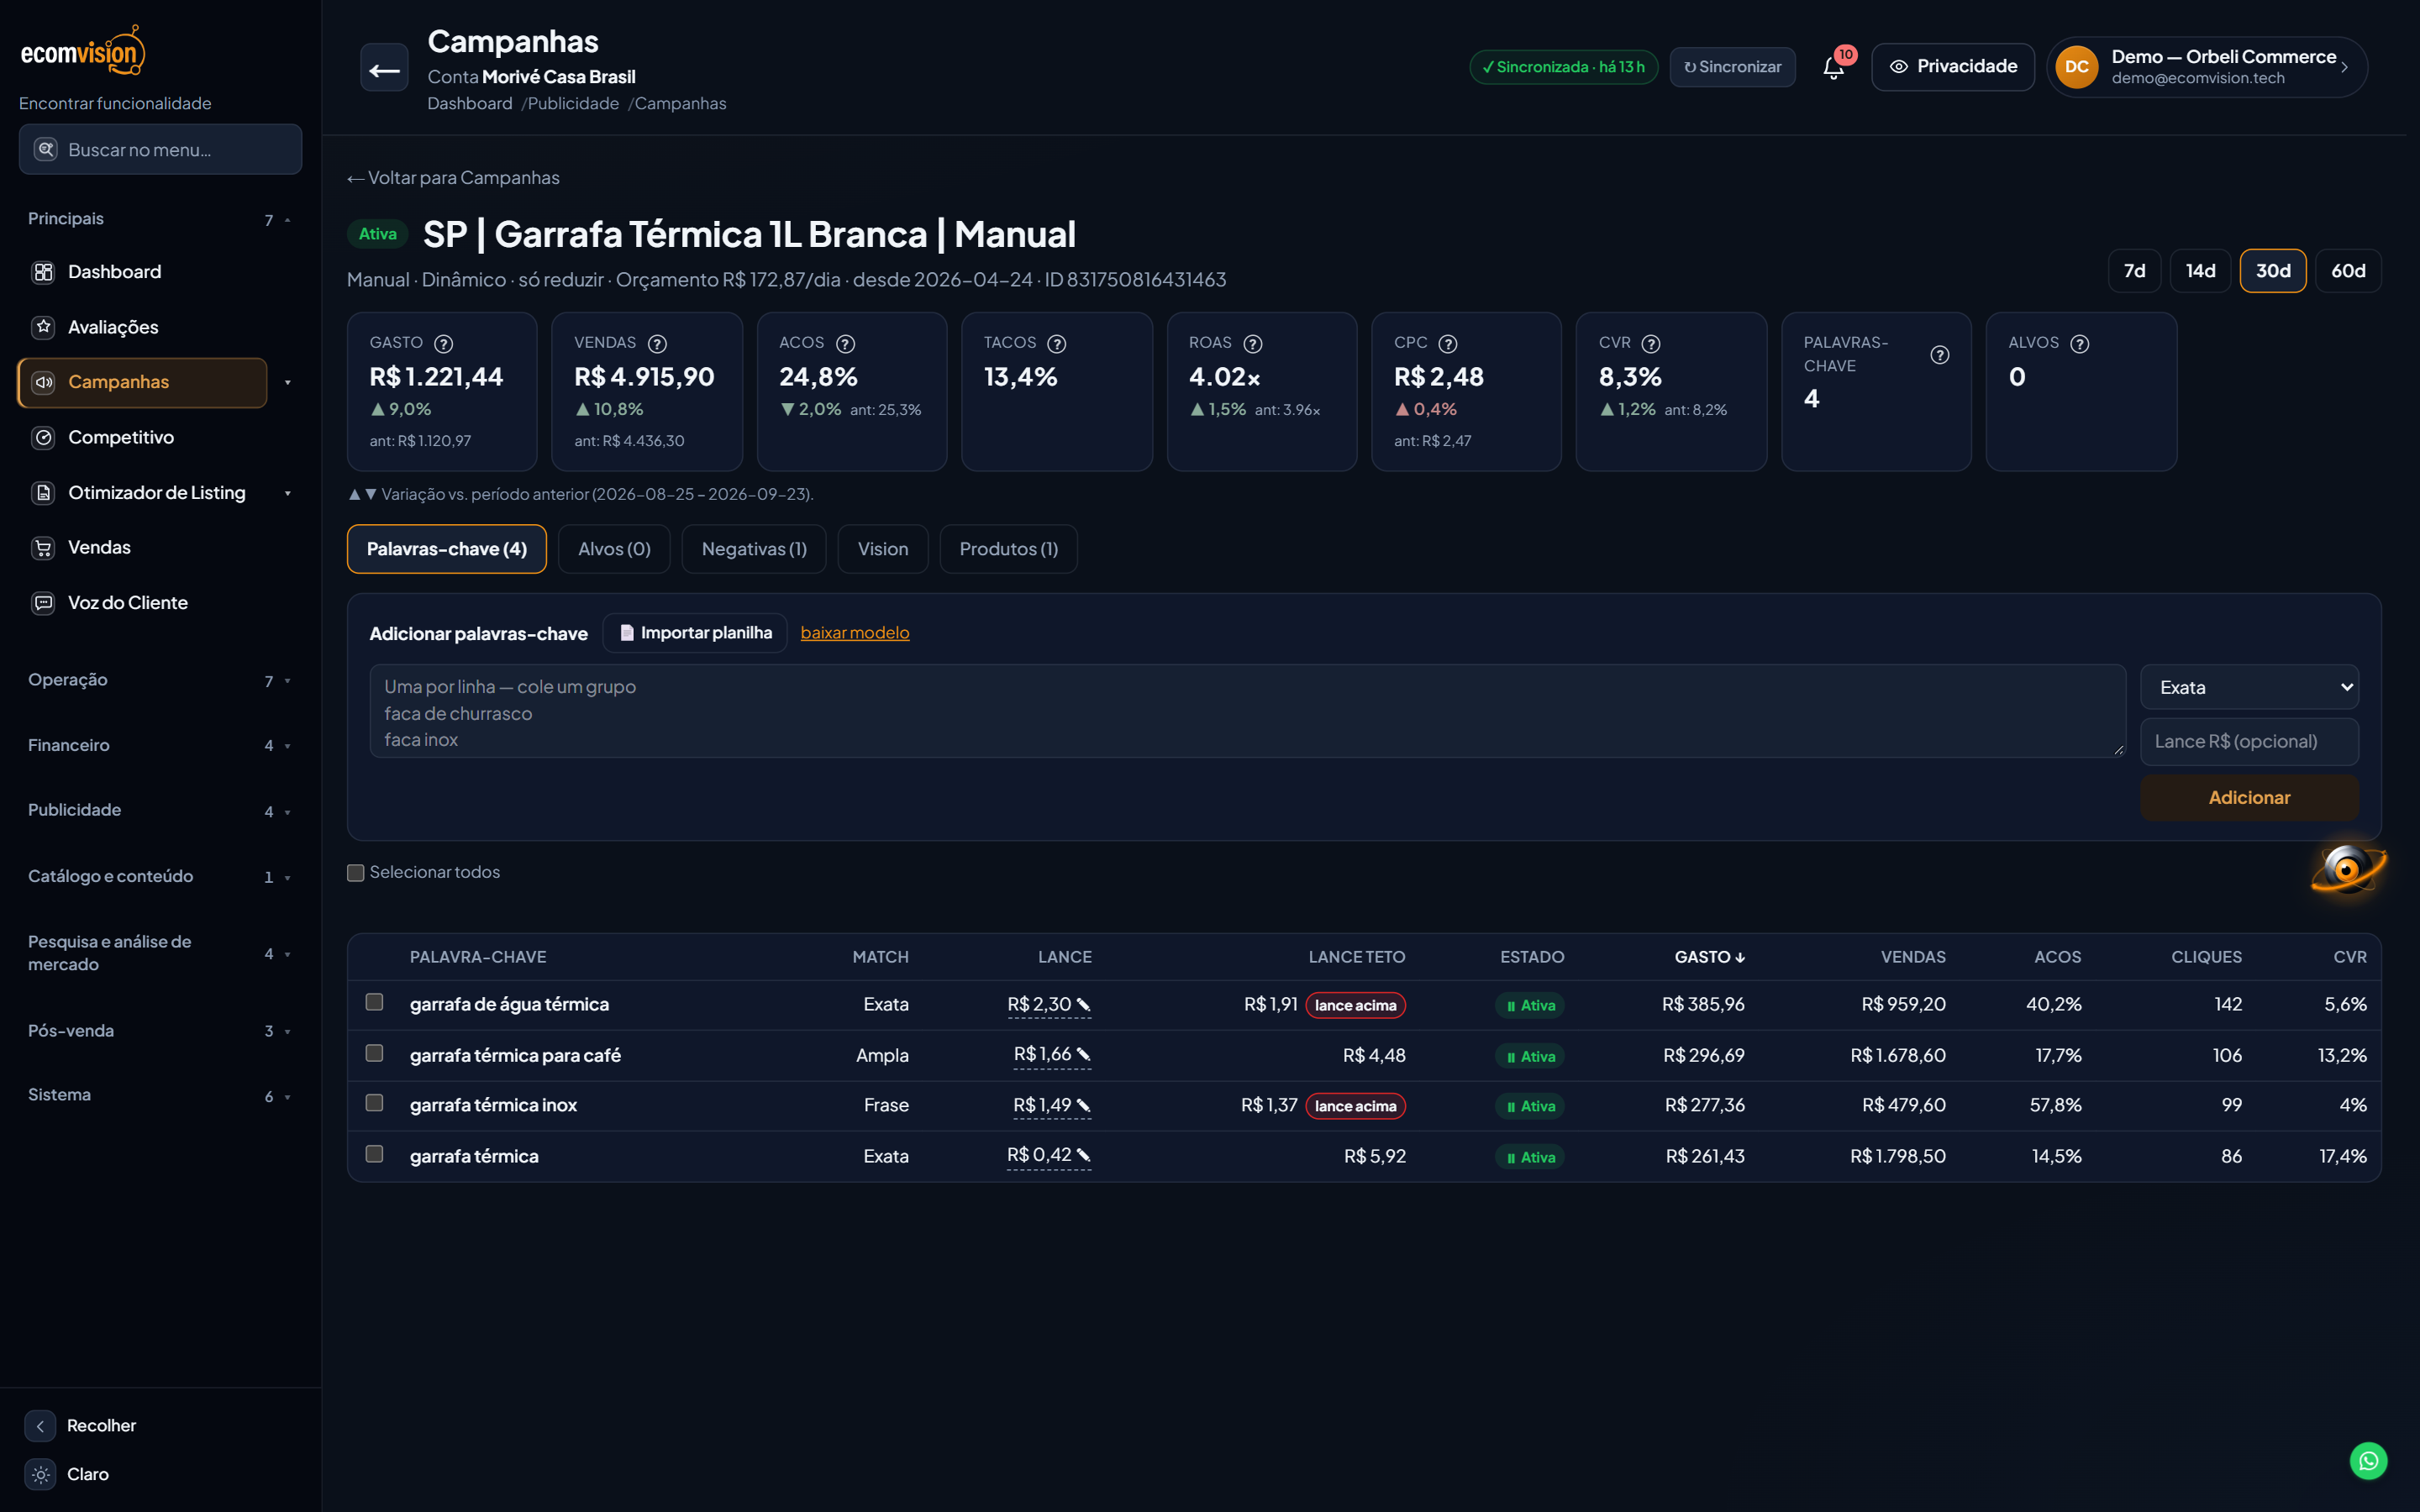Image resolution: width=2420 pixels, height=1512 pixels.
Task: Expand the Financeiro menu section
Action: point(160,745)
